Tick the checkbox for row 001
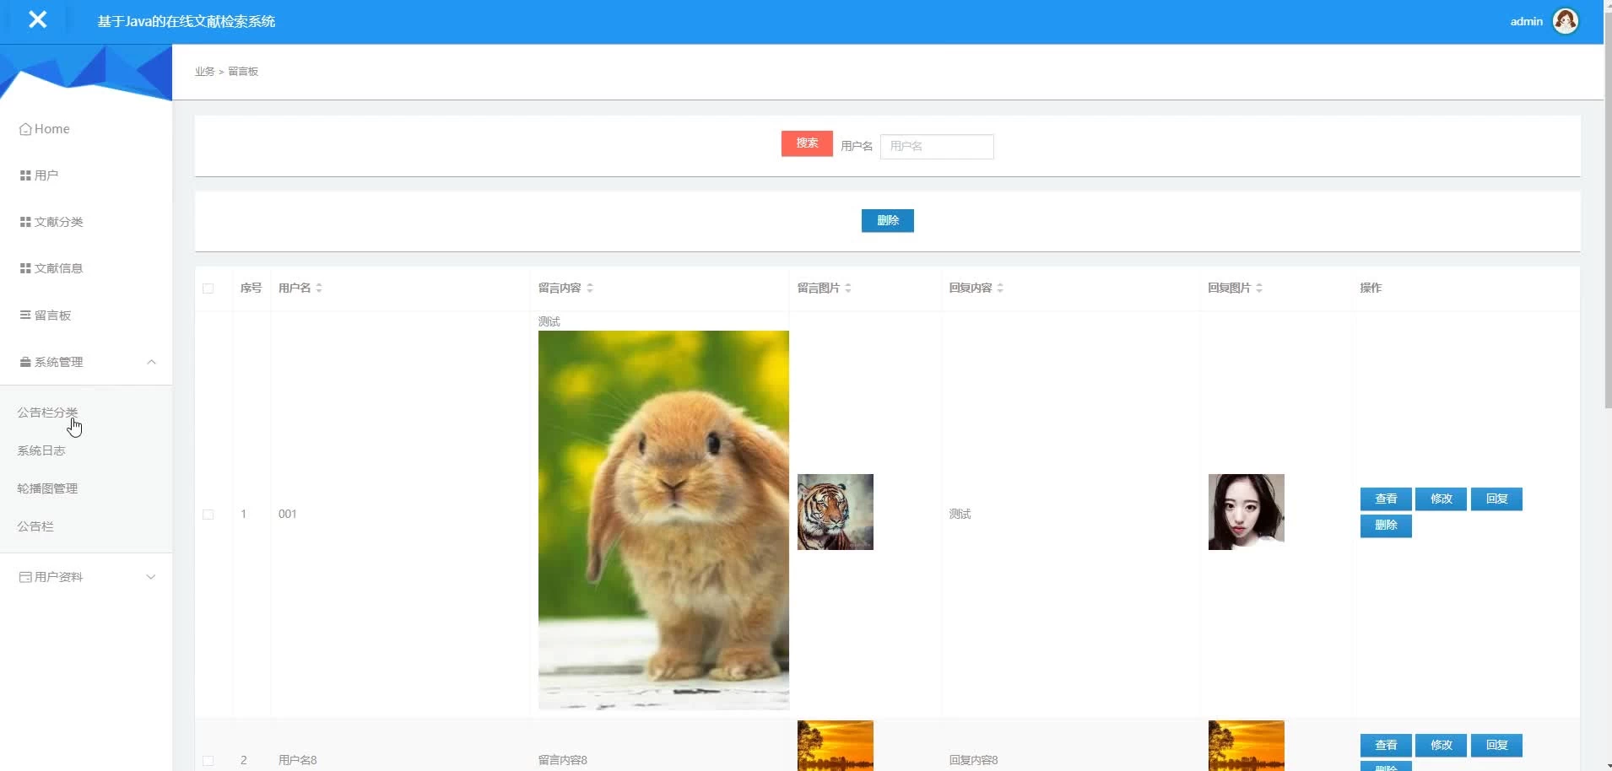The image size is (1612, 771). pyautogui.click(x=208, y=515)
